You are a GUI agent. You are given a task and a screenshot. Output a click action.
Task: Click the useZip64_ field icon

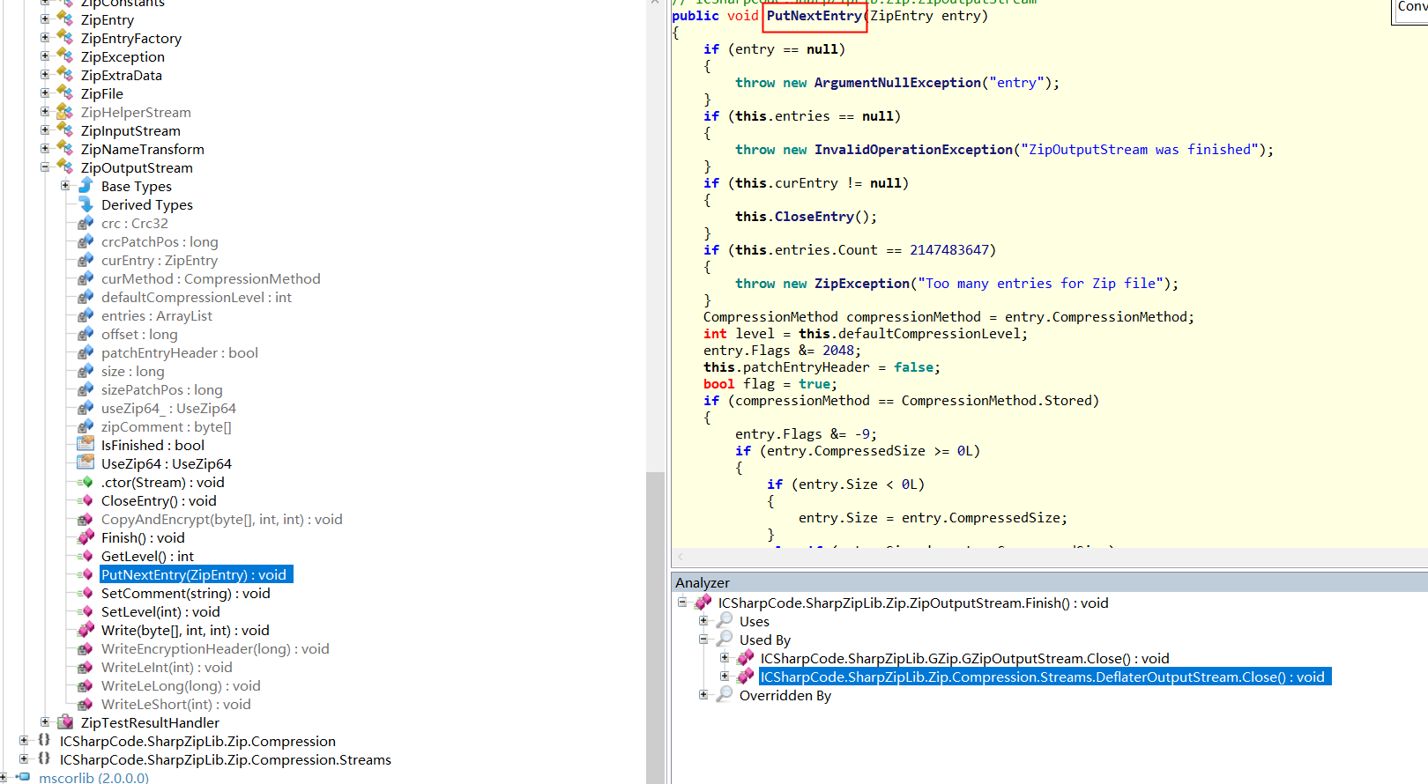86,408
